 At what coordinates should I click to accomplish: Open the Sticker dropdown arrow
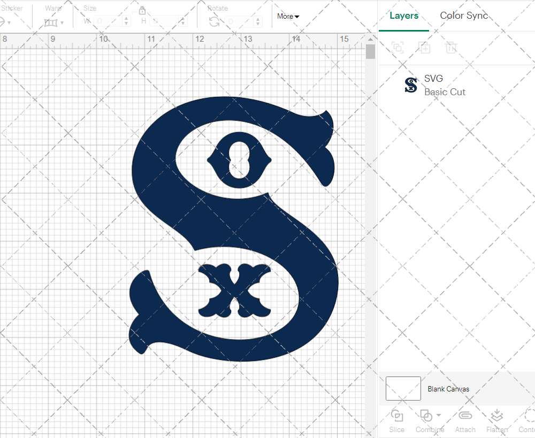tap(9, 23)
